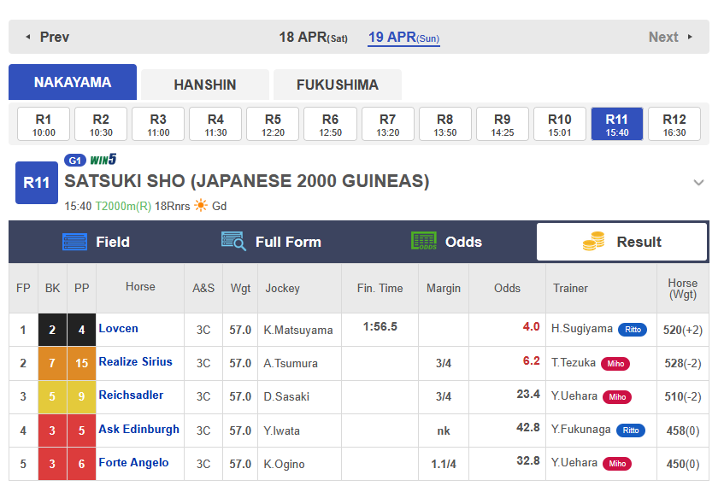The image size is (724, 492).
Task: Switch to the HANSHIN racecourse tab
Action: point(205,85)
